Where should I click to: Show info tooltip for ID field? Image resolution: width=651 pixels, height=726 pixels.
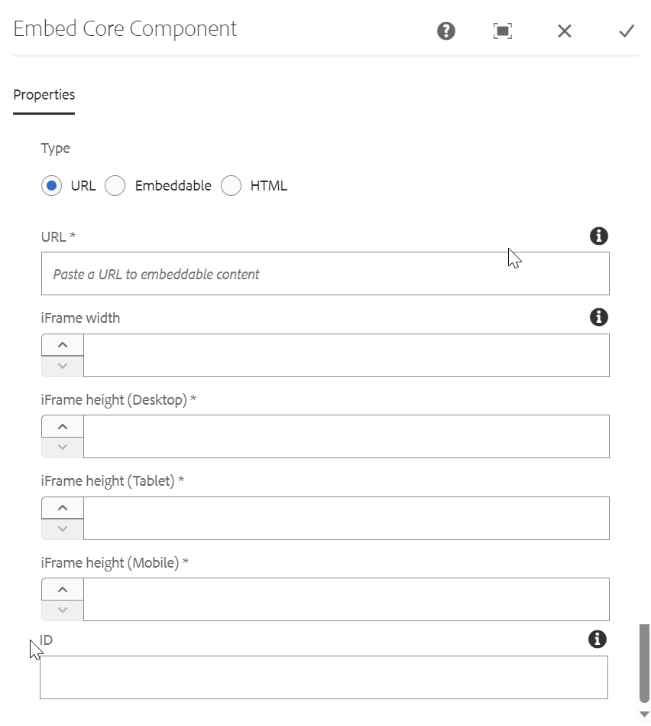[598, 639]
